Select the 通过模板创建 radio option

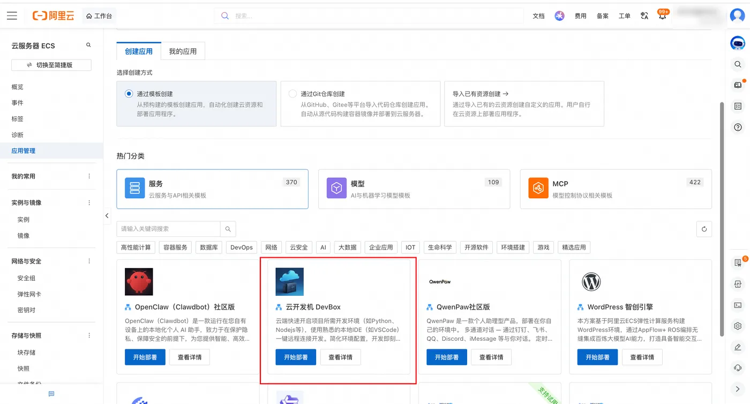coord(129,94)
